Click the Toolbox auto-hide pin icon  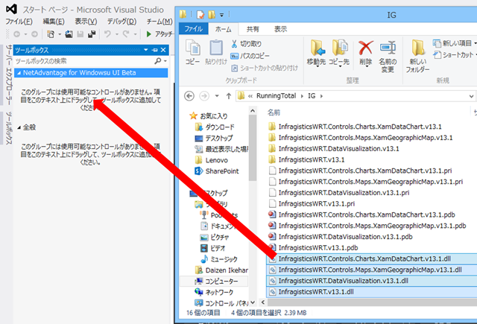point(154,50)
